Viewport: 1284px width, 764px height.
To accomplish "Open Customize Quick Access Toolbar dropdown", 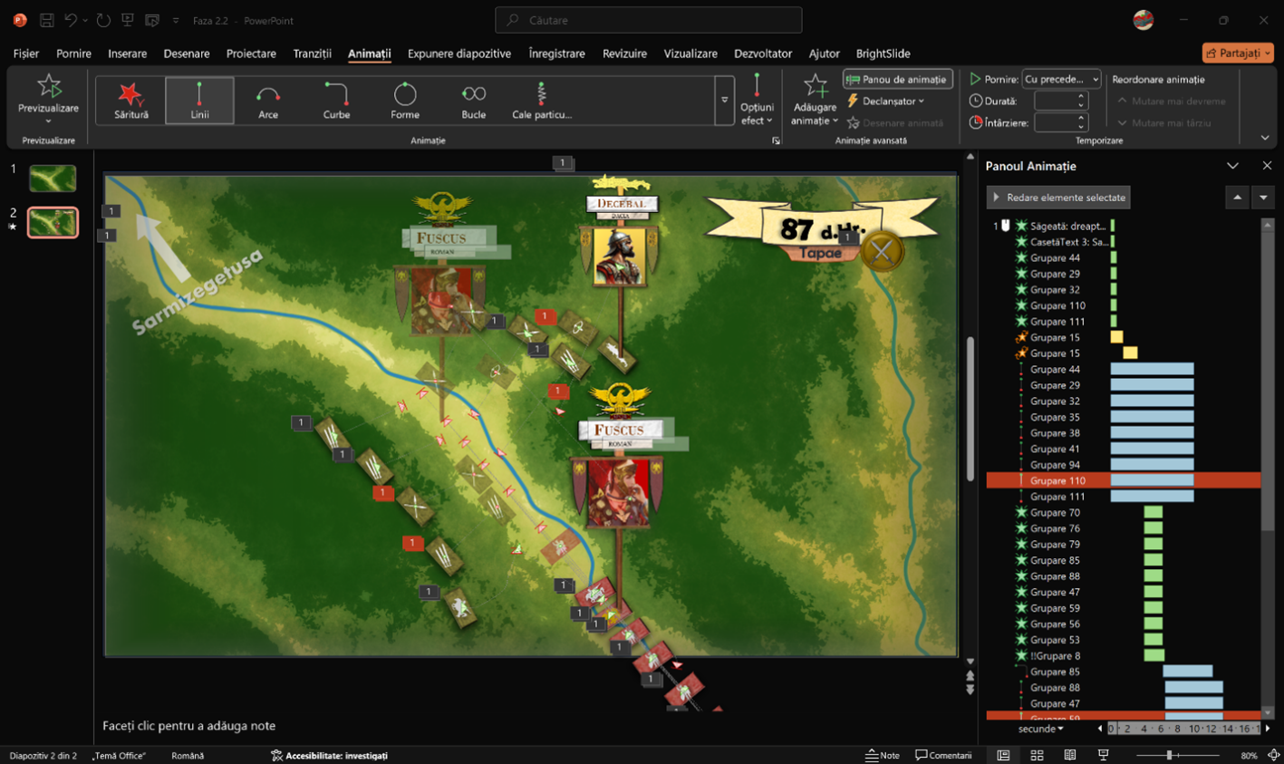I will coord(176,20).
